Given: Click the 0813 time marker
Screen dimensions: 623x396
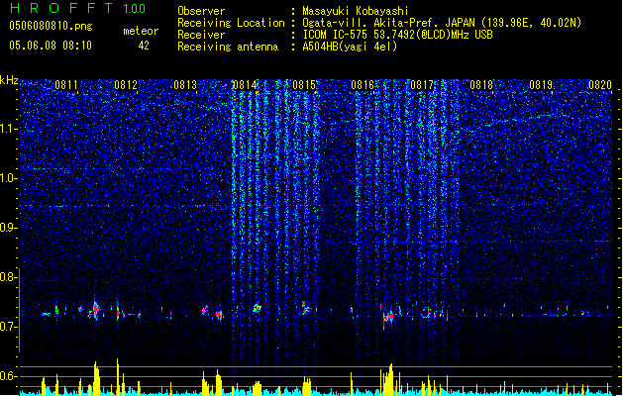Looking at the screenshot, I should 185,85.
